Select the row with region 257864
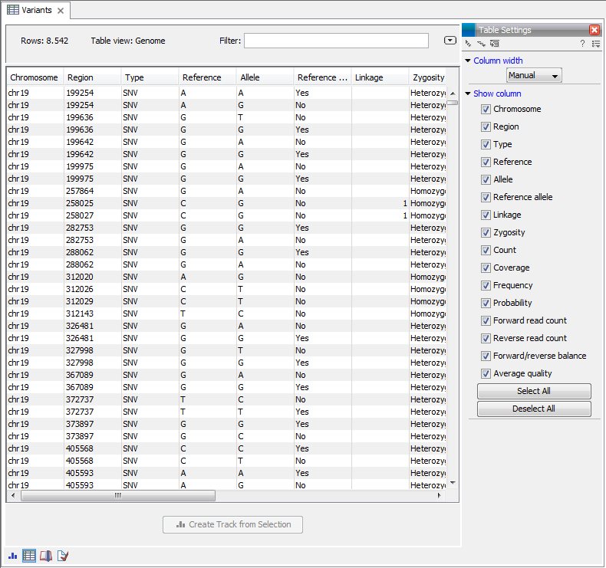 [226, 191]
